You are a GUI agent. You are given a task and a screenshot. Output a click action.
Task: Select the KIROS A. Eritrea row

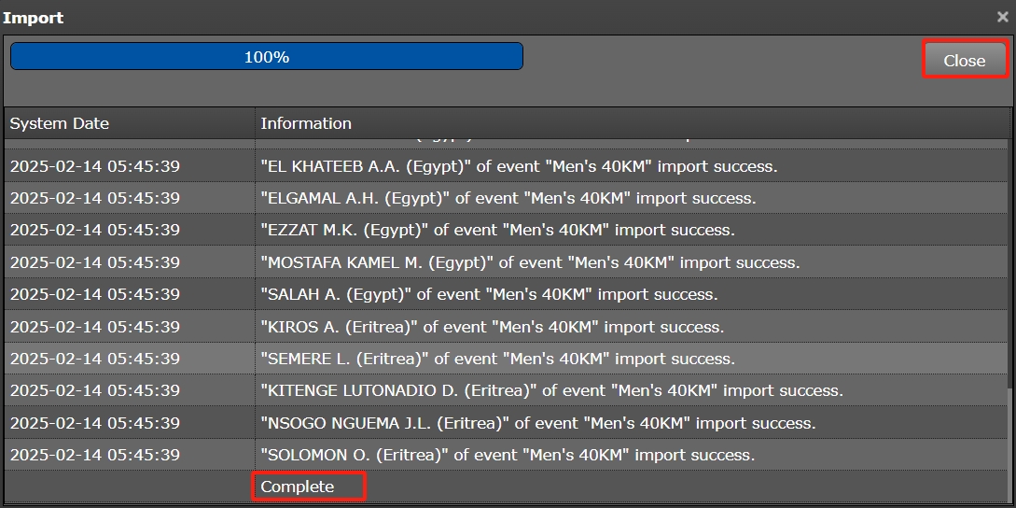click(492, 327)
